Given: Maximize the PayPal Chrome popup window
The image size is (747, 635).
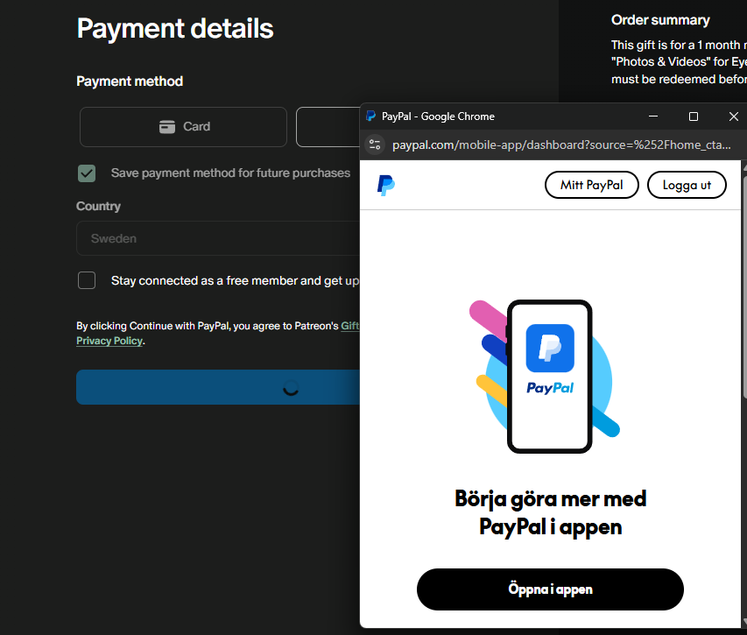Looking at the screenshot, I should 694,116.
